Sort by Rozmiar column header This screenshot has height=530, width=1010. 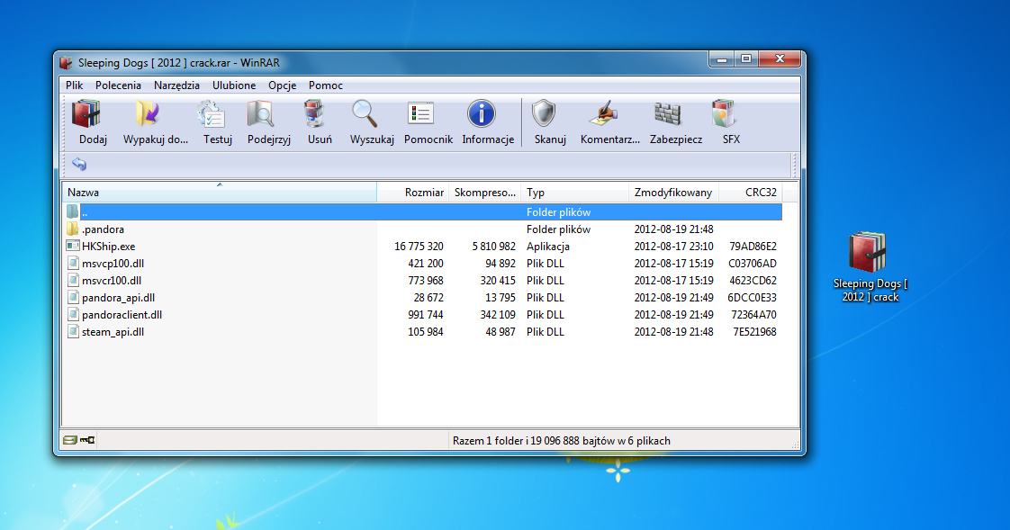(x=413, y=192)
